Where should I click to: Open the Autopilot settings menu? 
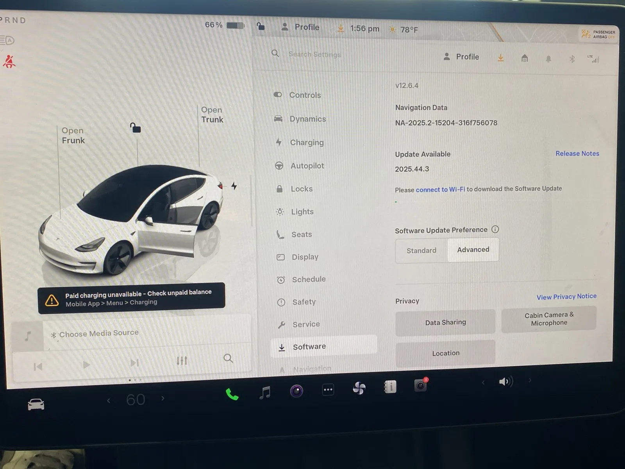click(x=307, y=166)
